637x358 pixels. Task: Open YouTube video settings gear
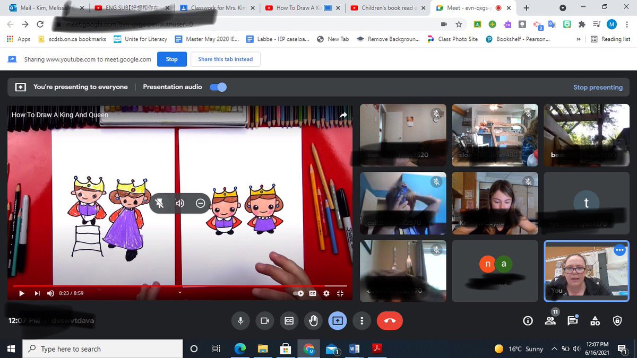coord(326,293)
